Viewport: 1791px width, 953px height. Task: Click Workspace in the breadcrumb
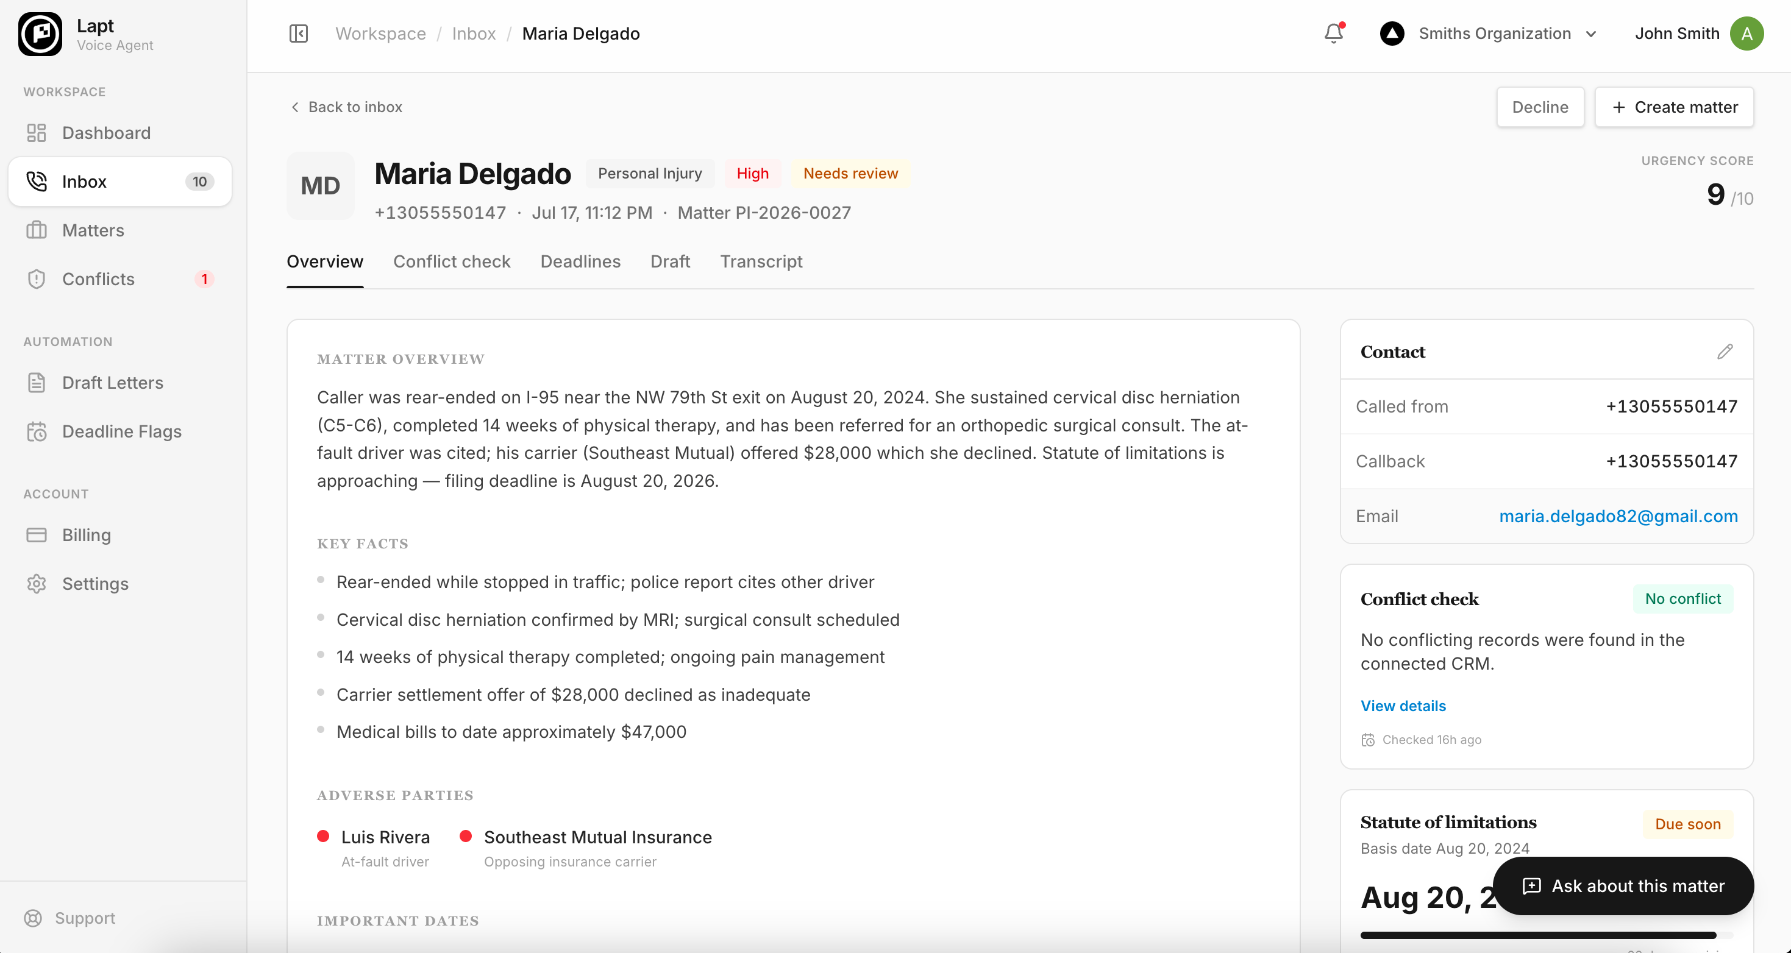tap(380, 34)
